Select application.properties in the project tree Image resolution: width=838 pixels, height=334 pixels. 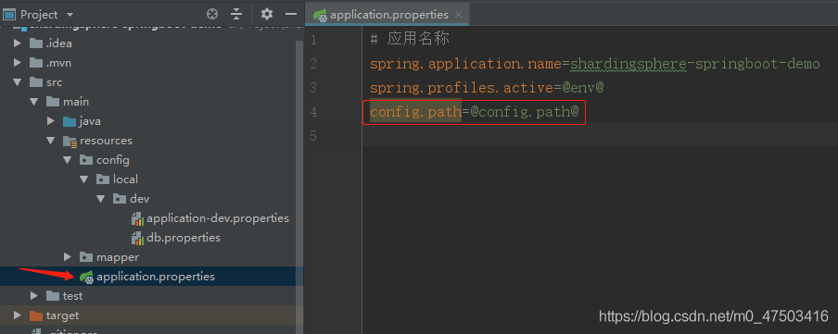pyautogui.click(x=156, y=277)
